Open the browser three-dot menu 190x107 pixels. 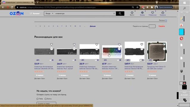[176, 7]
